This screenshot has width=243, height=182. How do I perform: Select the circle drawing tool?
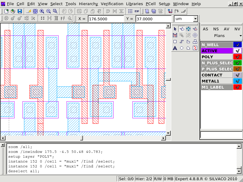[x=182, y=48]
